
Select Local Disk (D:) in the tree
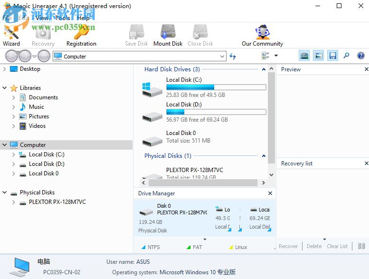point(47,164)
